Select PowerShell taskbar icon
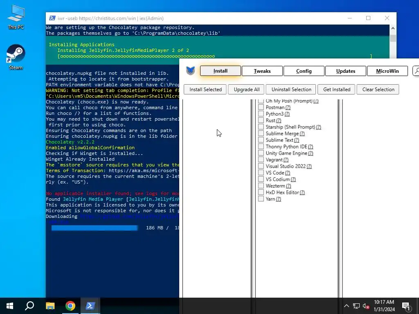Image resolution: width=419 pixels, height=314 pixels. pos(90,306)
